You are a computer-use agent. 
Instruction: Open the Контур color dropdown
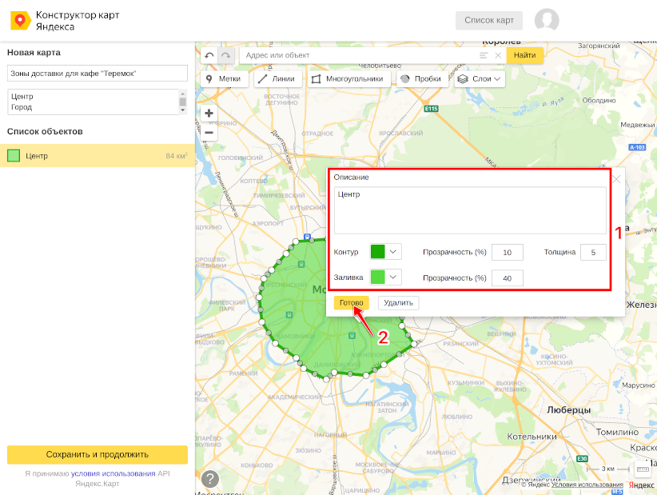click(393, 252)
